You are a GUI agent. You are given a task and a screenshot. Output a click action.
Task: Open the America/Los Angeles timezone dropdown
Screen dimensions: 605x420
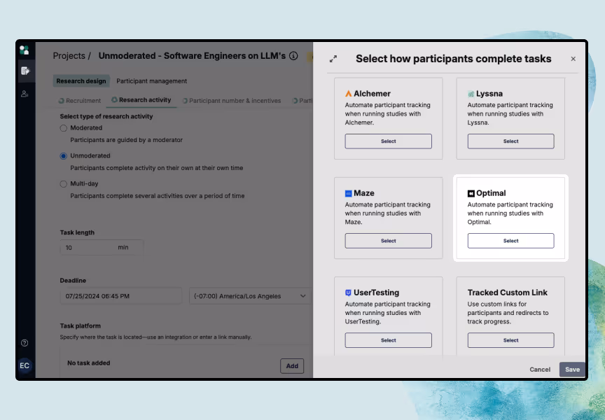[x=250, y=296]
